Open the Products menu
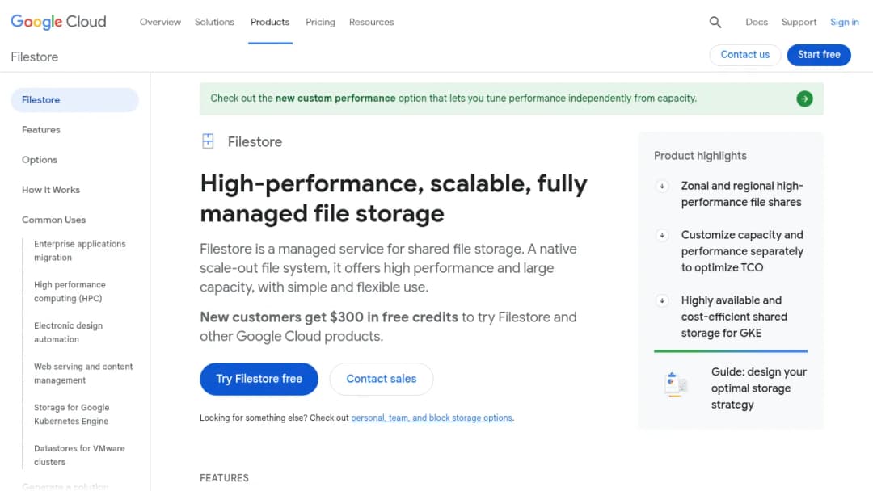873x491 pixels. (270, 23)
